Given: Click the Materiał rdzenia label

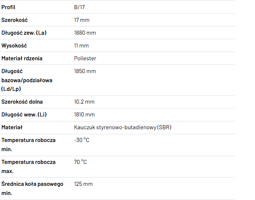Looking at the screenshot, I should click(22, 58).
